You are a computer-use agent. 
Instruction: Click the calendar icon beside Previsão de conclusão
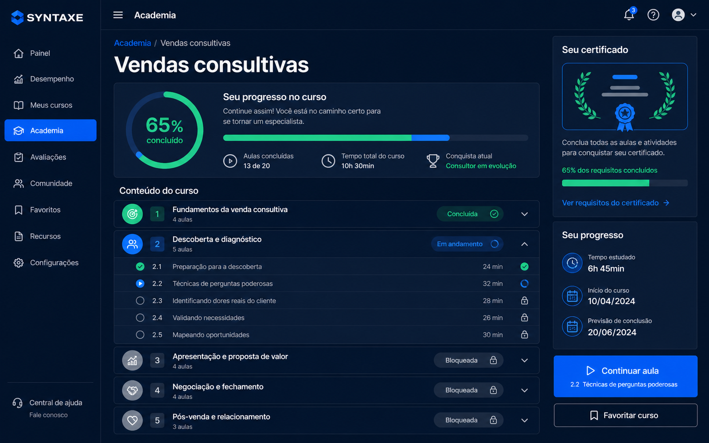coord(572,327)
